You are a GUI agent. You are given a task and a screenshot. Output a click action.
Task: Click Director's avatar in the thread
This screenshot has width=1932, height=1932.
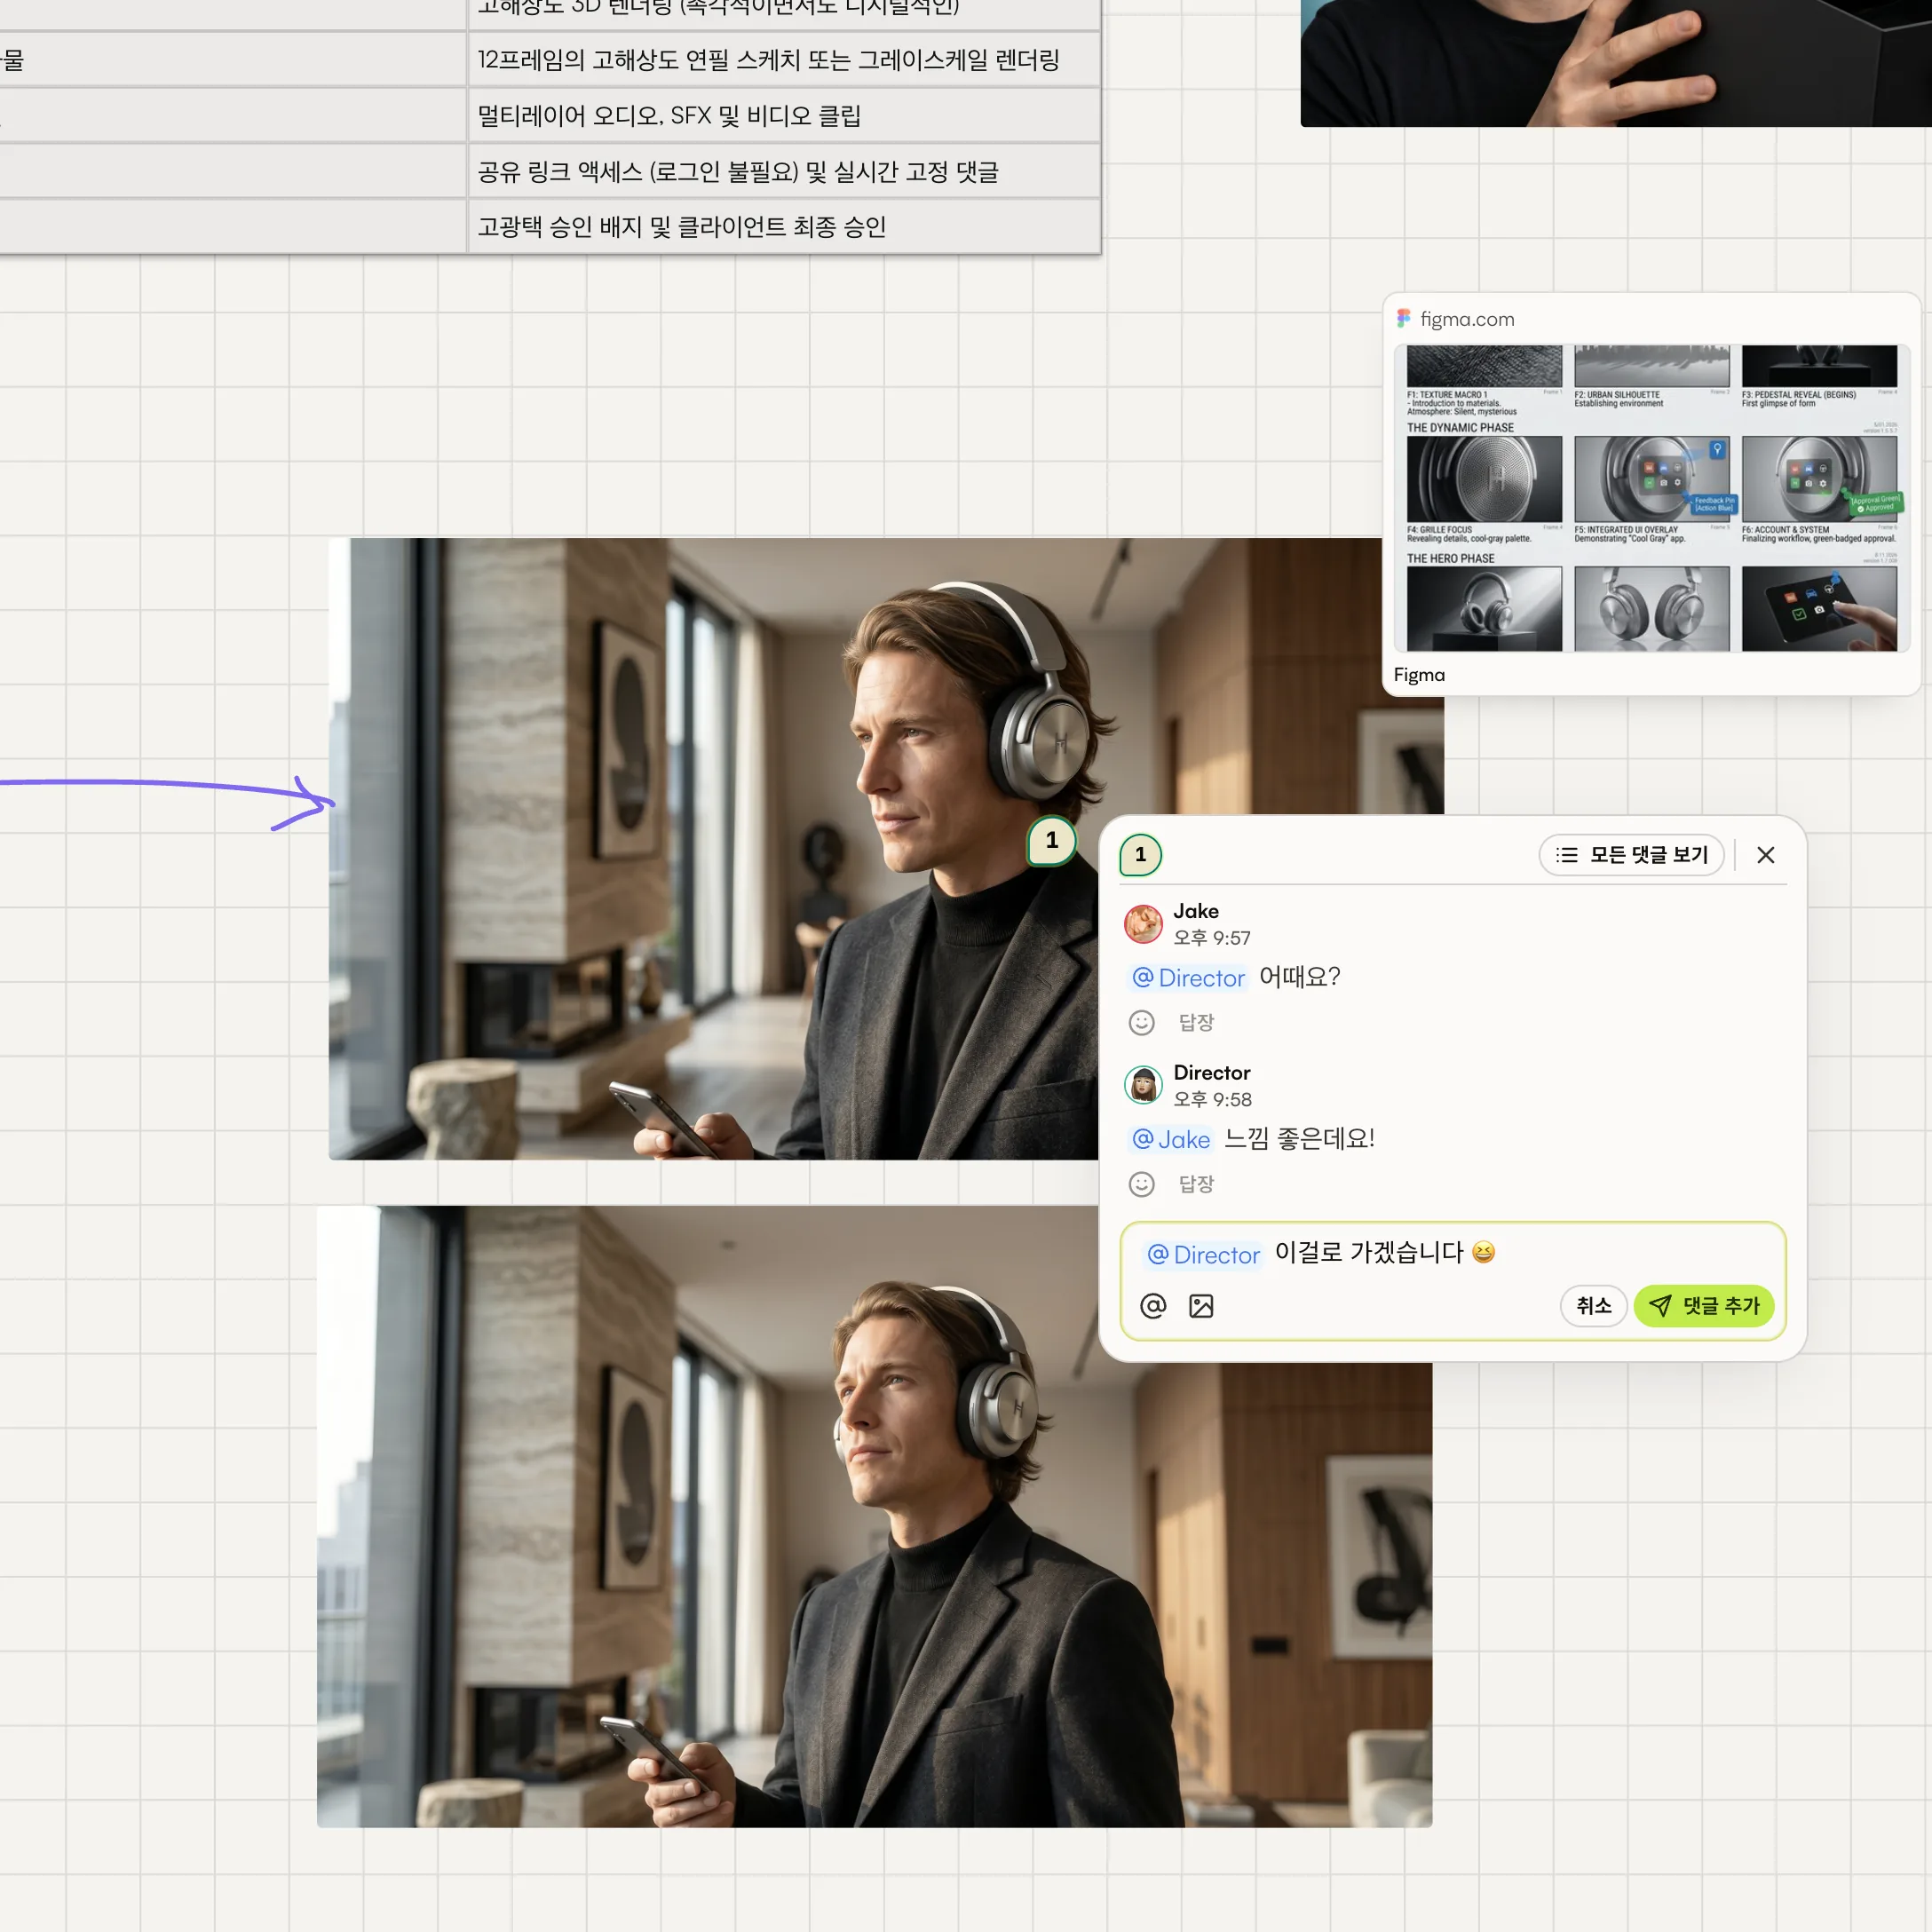pos(1143,1085)
